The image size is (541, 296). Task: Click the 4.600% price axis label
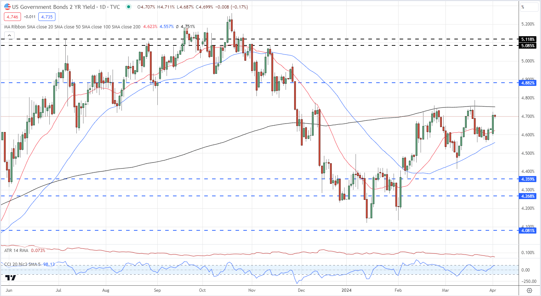528,135
